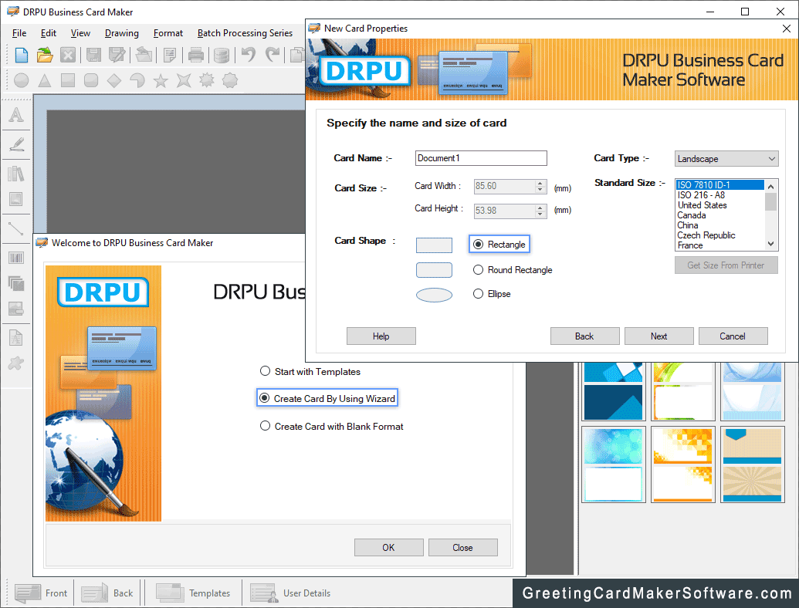Decrease Card Height with down arrow
The width and height of the screenshot is (799, 608).
point(540,214)
